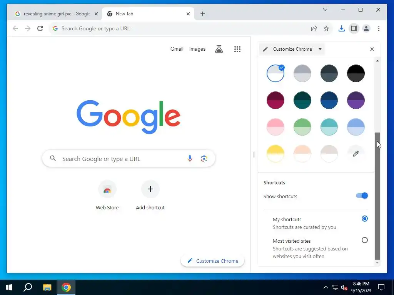Screen dimensions: 394x295
Task: Select the dark slate grey theme color
Action: (329, 73)
